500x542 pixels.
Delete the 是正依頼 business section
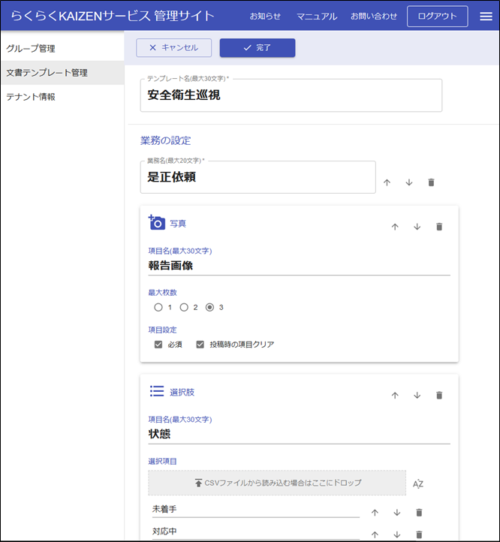point(431,182)
